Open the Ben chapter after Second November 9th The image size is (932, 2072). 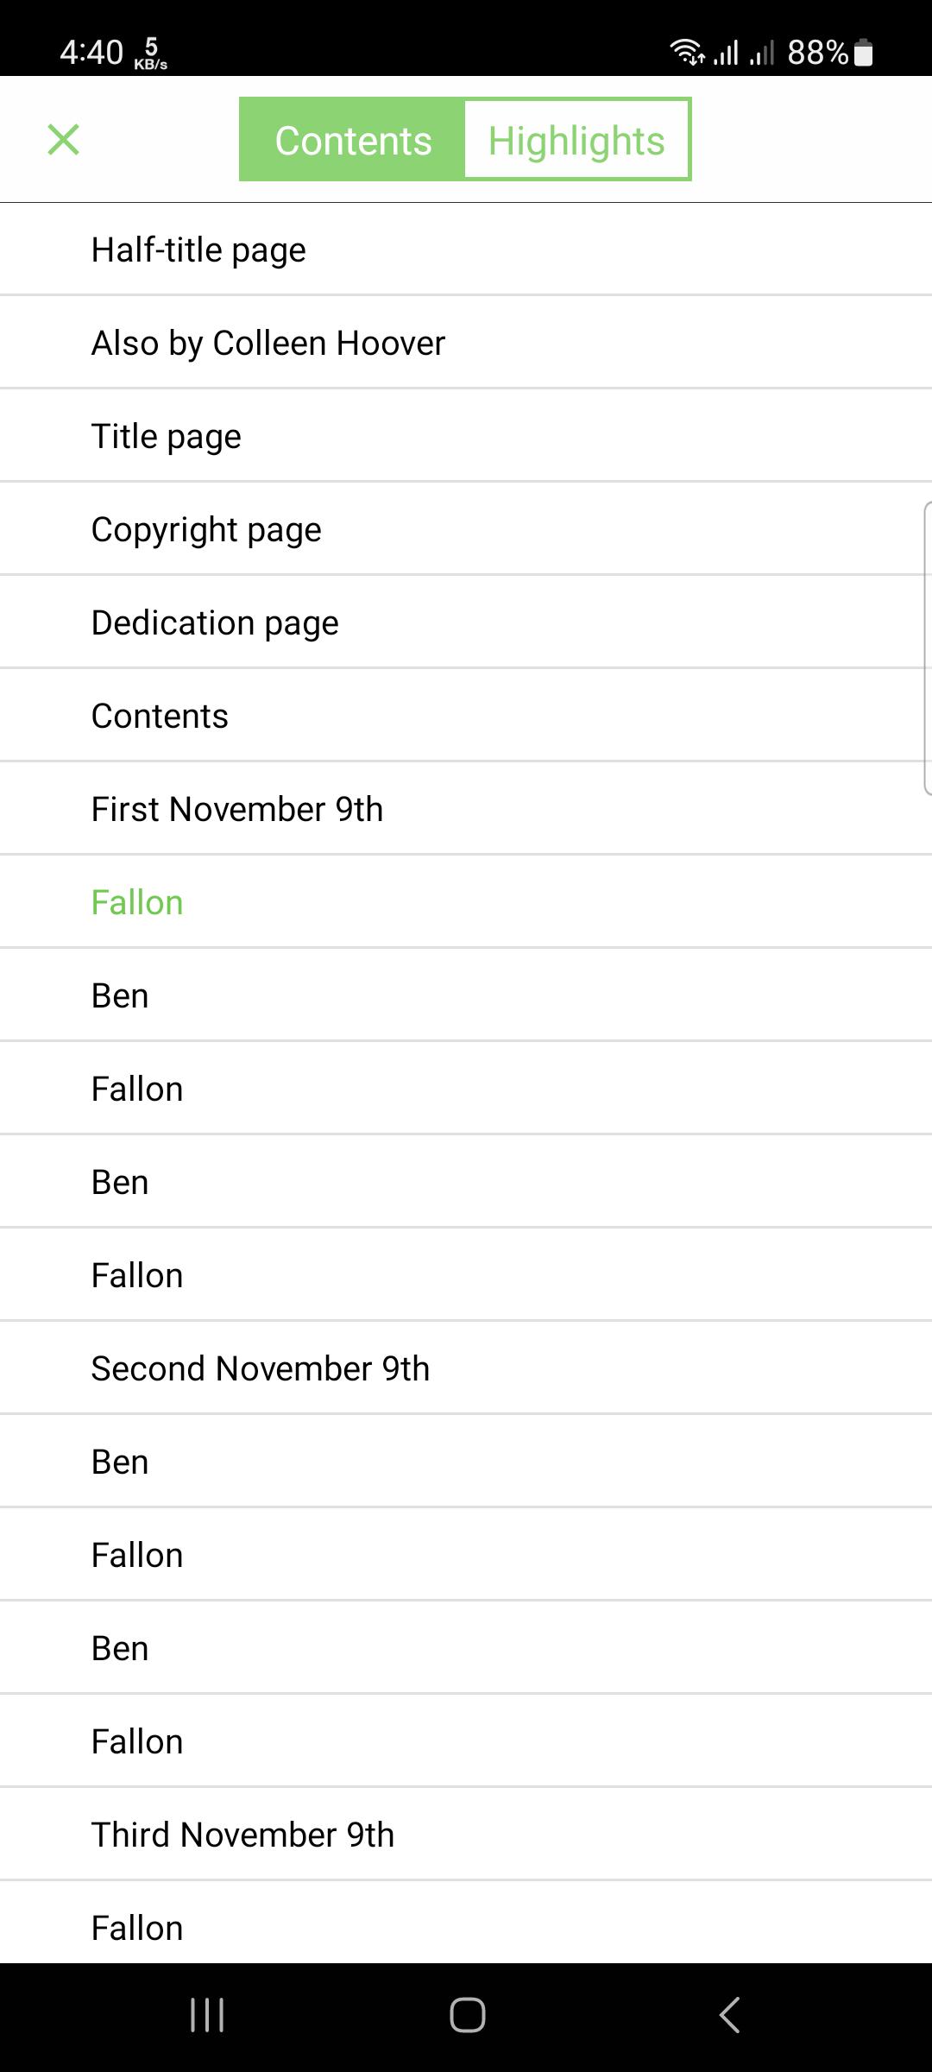tap(466, 1462)
